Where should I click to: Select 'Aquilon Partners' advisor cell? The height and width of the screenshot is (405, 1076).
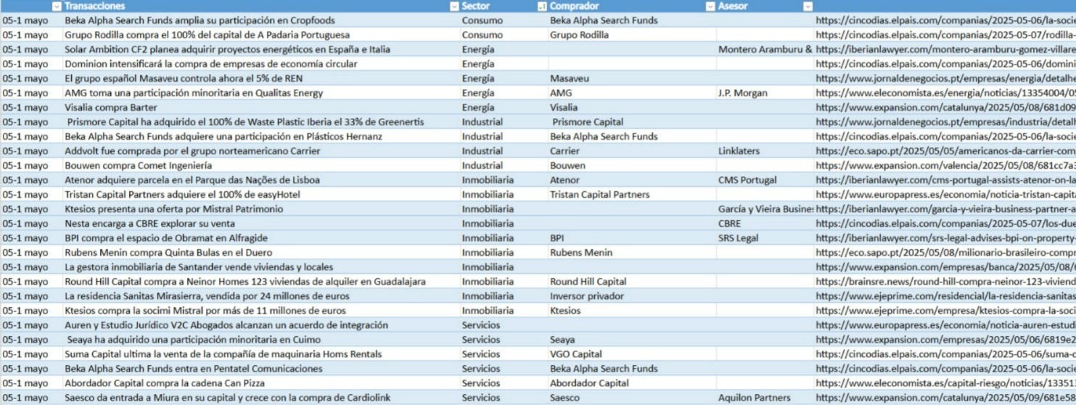(x=765, y=397)
